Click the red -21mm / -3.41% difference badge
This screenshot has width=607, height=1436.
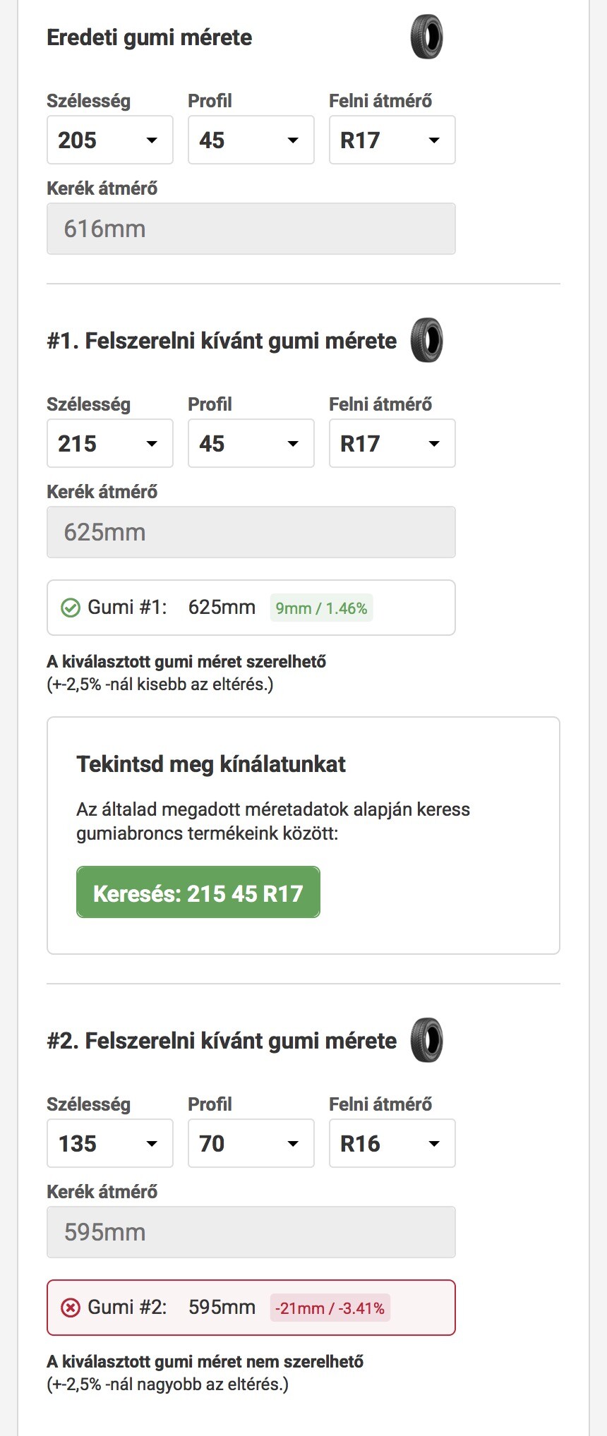330,1308
